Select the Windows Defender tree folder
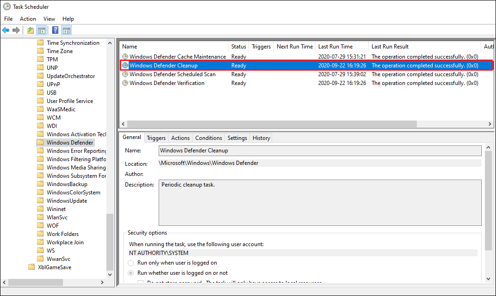The height and width of the screenshot is (296, 496). point(70,143)
